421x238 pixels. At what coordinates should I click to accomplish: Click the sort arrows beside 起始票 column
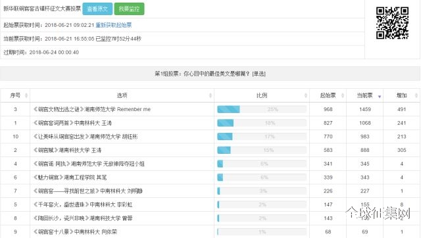343,95
